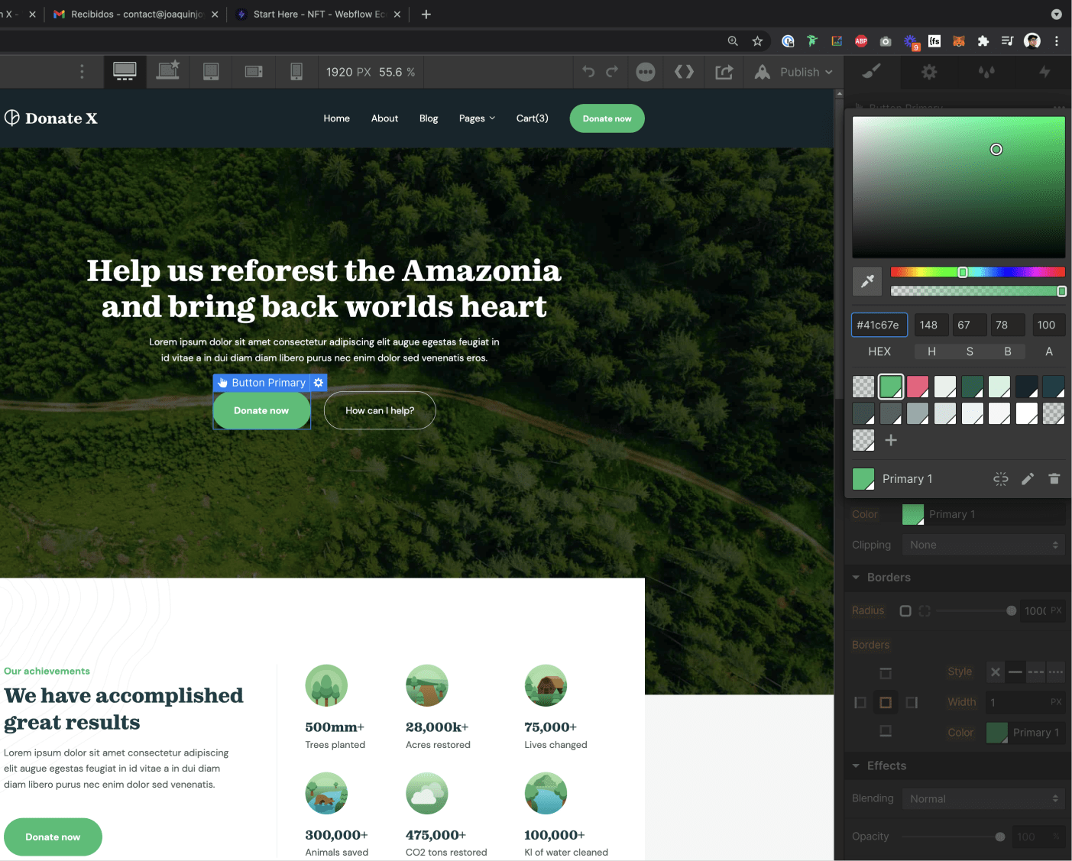Collapse the Borders section
This screenshot has height=861, width=1072.
click(x=857, y=578)
